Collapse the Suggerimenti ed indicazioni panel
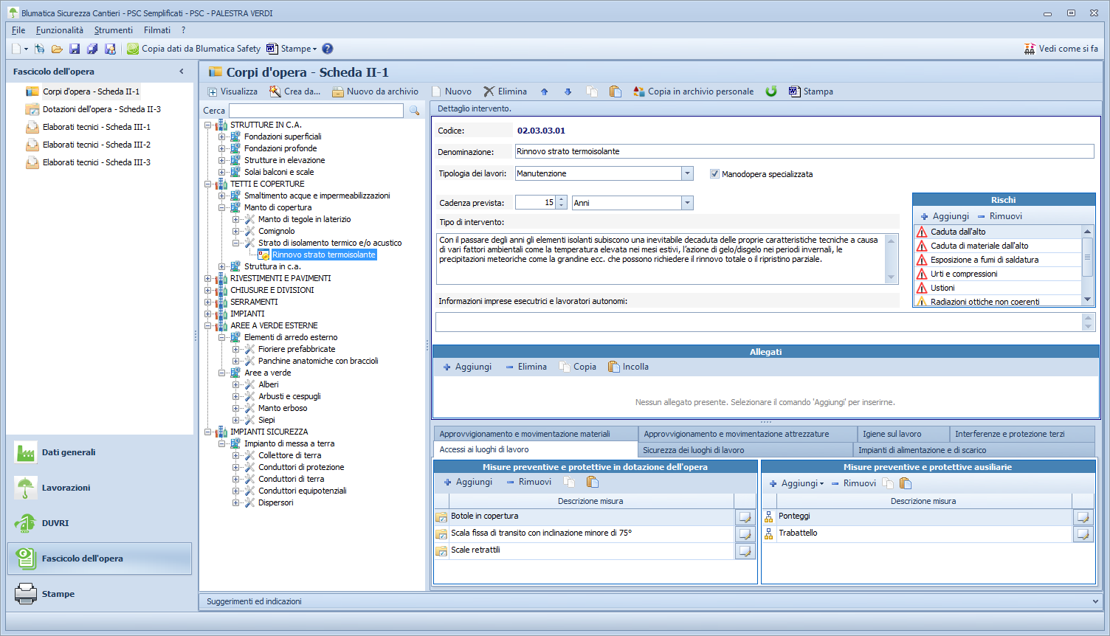The height and width of the screenshot is (636, 1110). point(1095,601)
